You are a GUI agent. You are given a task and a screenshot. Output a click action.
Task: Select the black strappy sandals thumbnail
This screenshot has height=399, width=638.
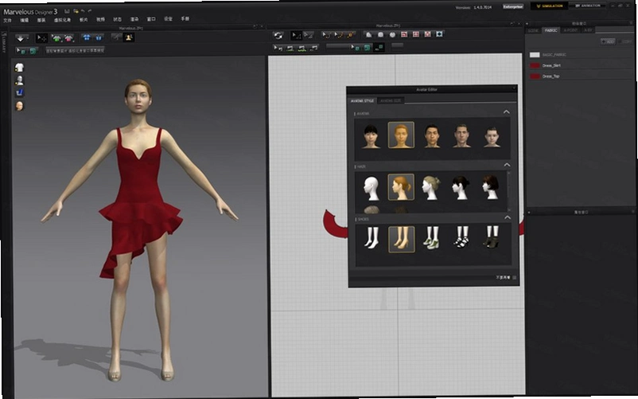tap(462, 238)
